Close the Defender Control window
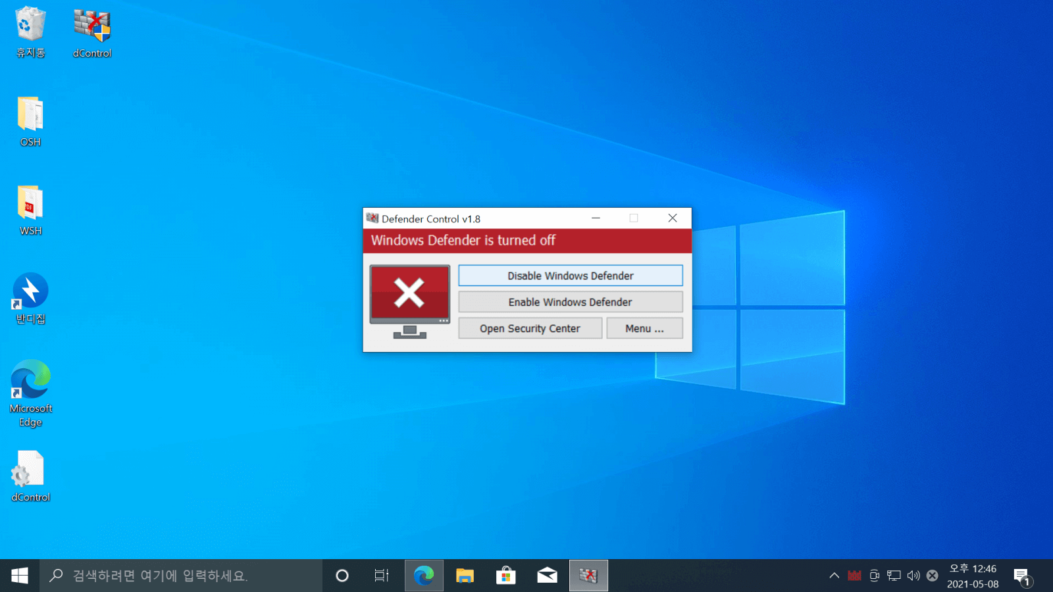The height and width of the screenshot is (592, 1053). (x=673, y=218)
